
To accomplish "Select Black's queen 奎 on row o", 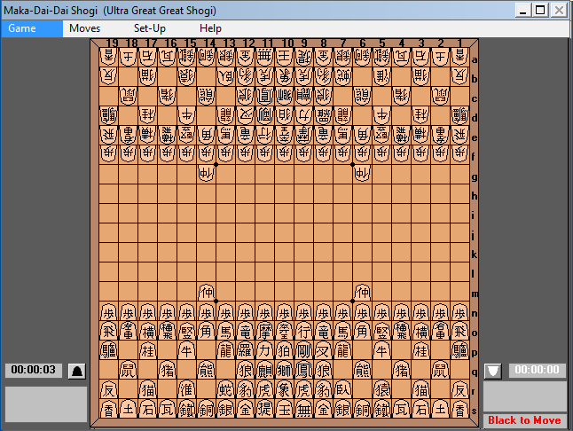I will click(x=285, y=331).
